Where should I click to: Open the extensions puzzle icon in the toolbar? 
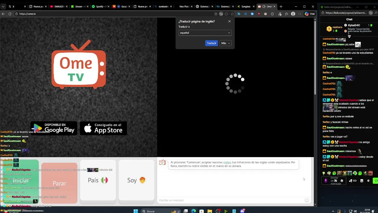tap(272, 14)
